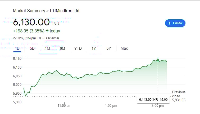This screenshot has height=114, width=200.
Task: View the 1Y chart range
Action: [x=94, y=48]
